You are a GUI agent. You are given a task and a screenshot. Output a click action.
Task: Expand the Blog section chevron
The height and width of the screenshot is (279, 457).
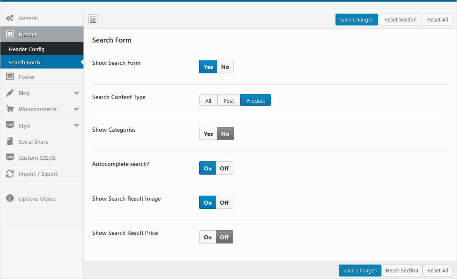click(76, 93)
